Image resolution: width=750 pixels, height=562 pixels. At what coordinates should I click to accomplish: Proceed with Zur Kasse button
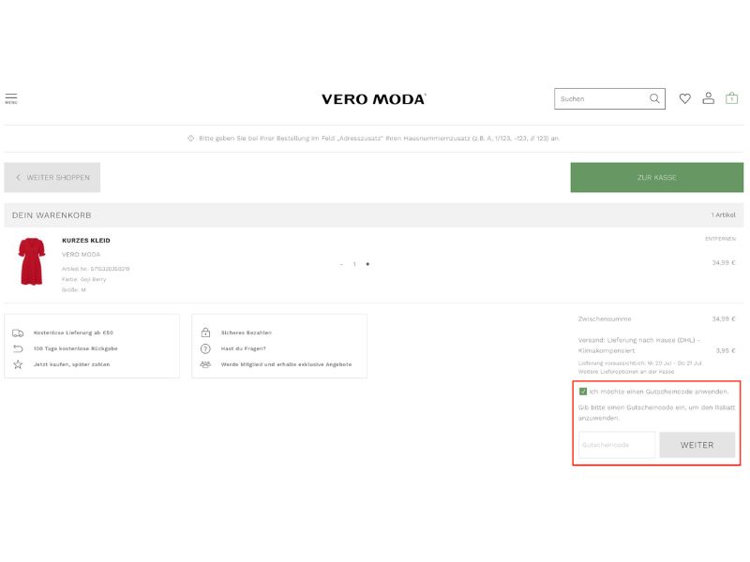click(656, 177)
